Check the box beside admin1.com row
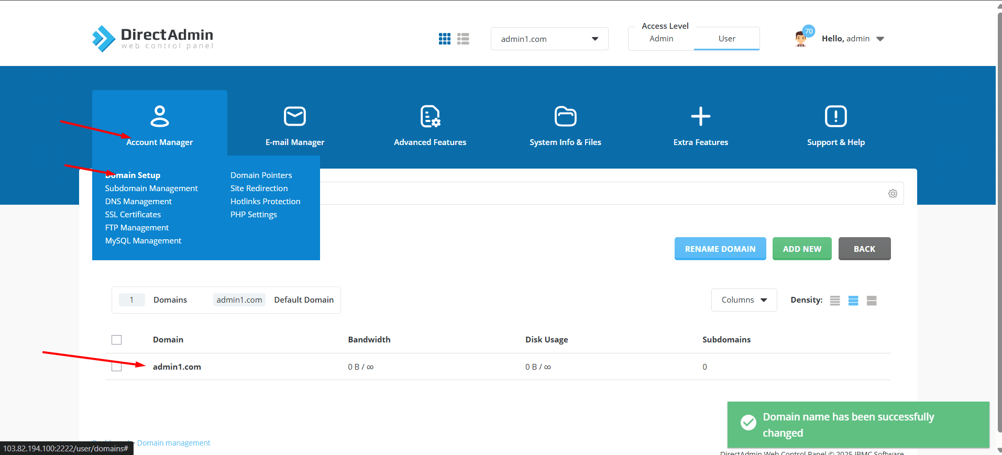 [117, 367]
